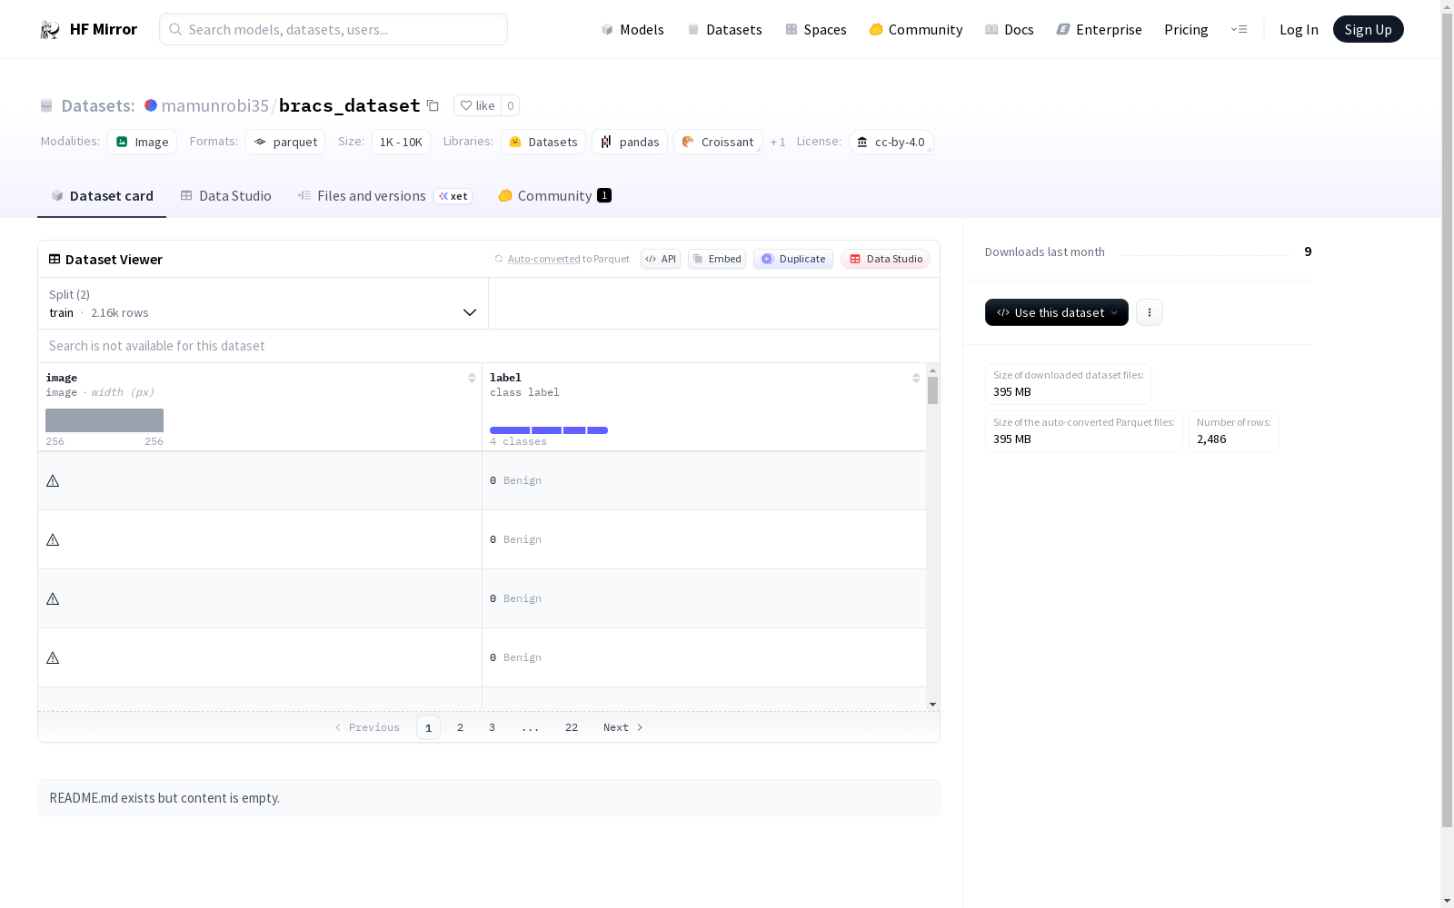Click the like count 0
The width and height of the screenshot is (1454, 908).
pyautogui.click(x=511, y=105)
